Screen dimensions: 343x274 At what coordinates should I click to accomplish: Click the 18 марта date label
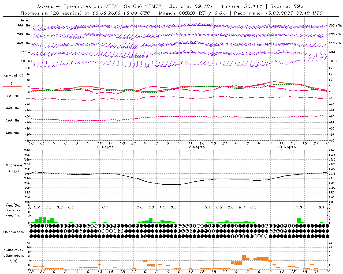pos(286,147)
